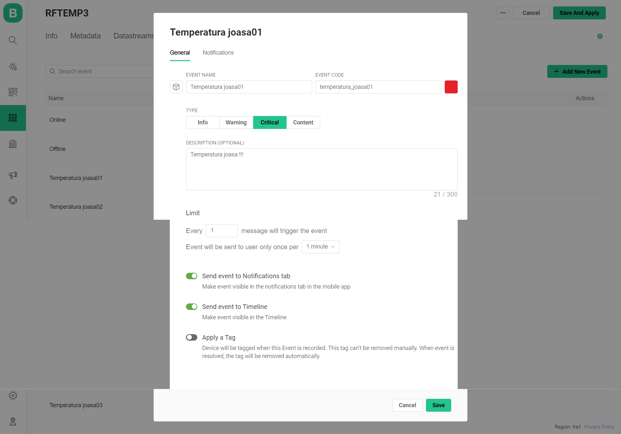Open the Info tab of RFTEMP3
The image size is (621, 434).
click(51, 36)
